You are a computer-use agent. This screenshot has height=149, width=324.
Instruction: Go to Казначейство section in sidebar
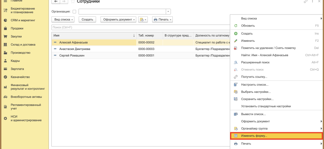[x=20, y=77]
